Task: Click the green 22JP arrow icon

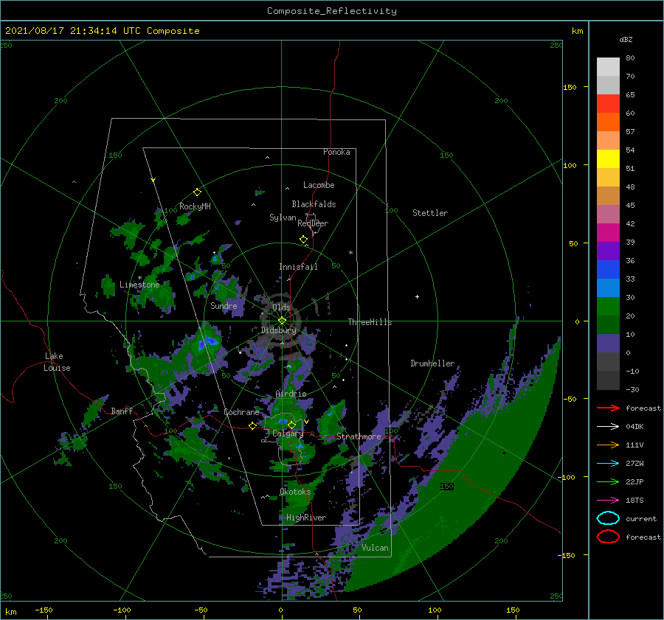Action: 608,481
